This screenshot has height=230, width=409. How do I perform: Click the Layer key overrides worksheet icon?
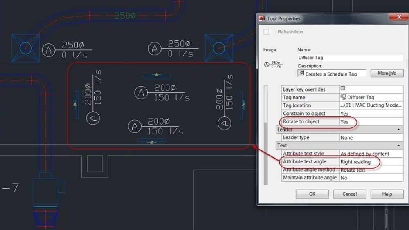[x=343, y=89]
